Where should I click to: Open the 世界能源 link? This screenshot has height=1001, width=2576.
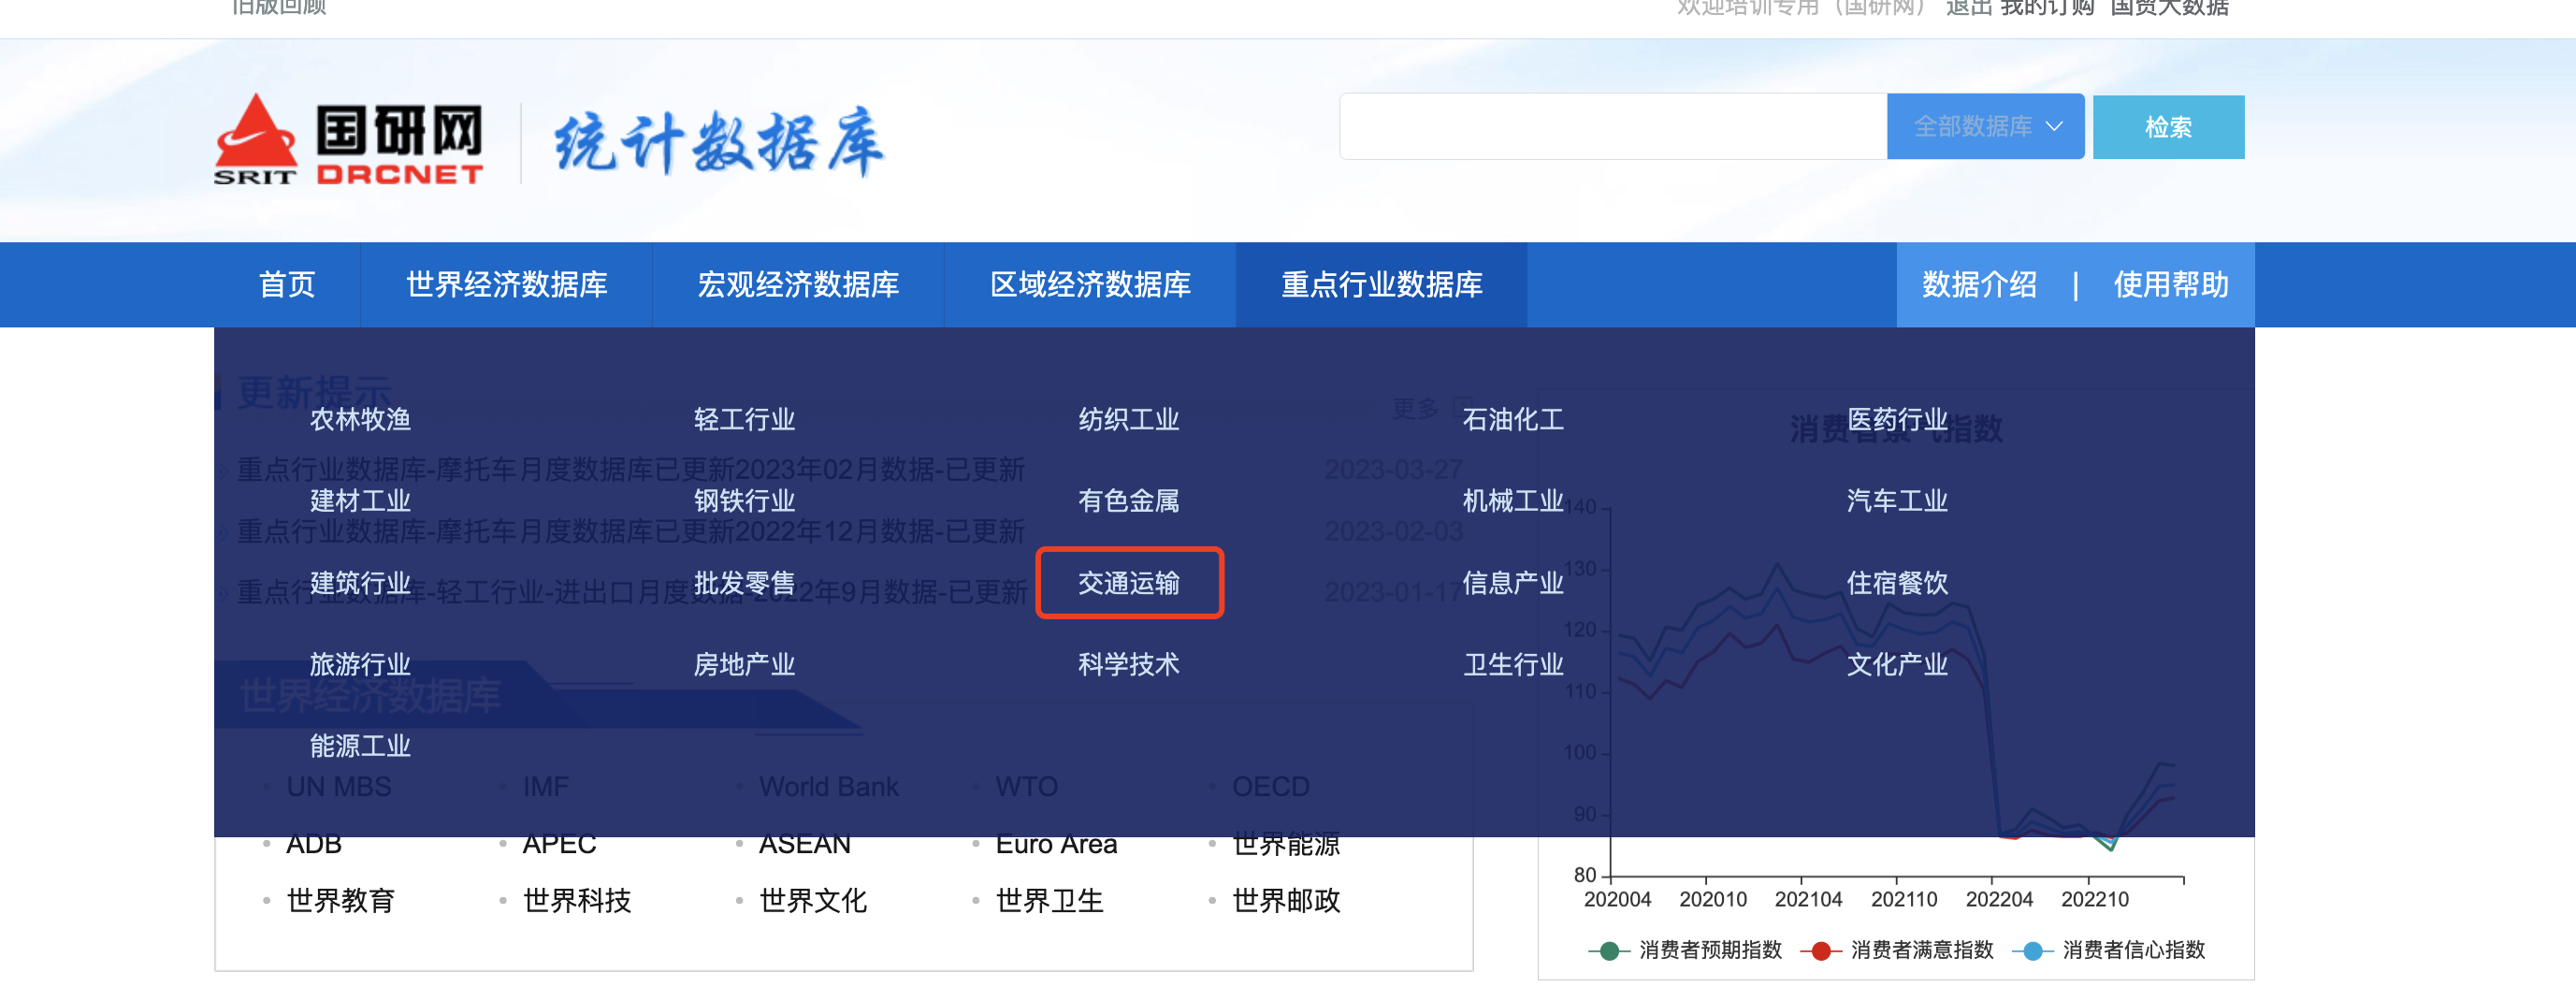pos(1286,845)
